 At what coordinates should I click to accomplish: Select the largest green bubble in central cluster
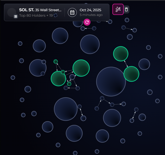coord(81,68)
